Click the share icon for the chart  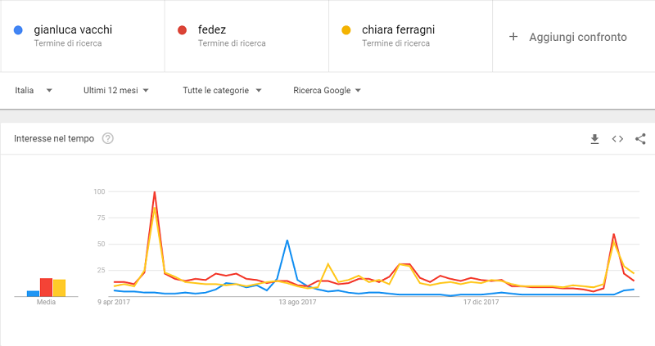click(x=640, y=139)
